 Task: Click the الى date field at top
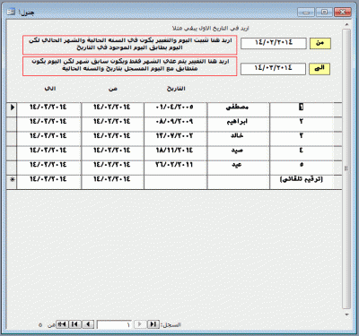click(x=274, y=69)
